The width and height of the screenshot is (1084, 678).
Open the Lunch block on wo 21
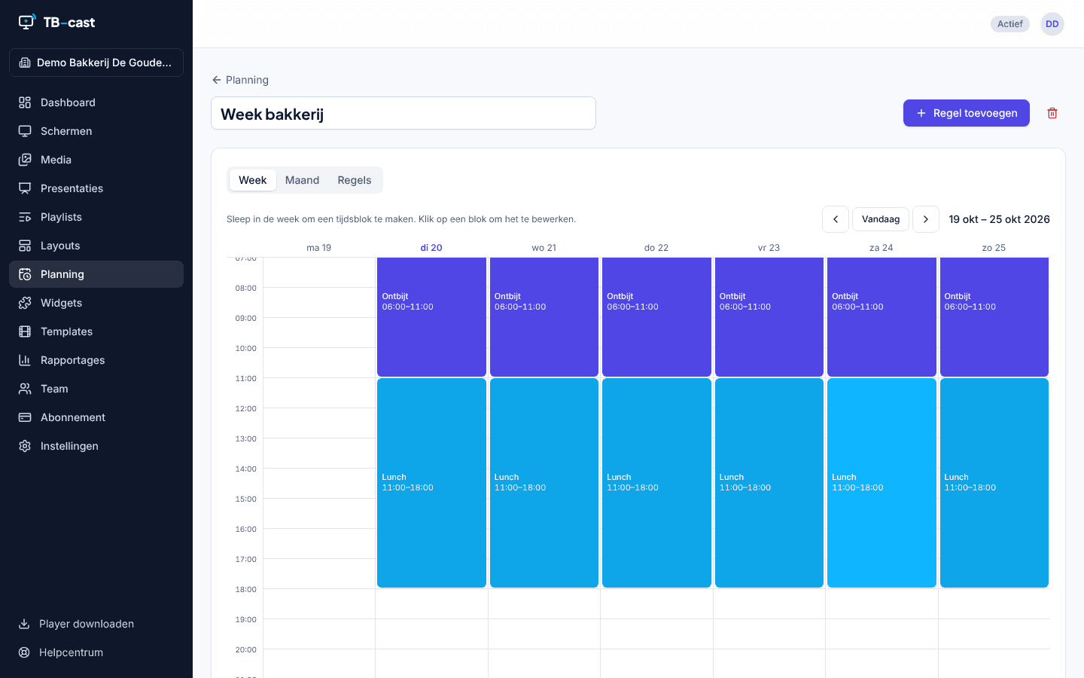(544, 483)
